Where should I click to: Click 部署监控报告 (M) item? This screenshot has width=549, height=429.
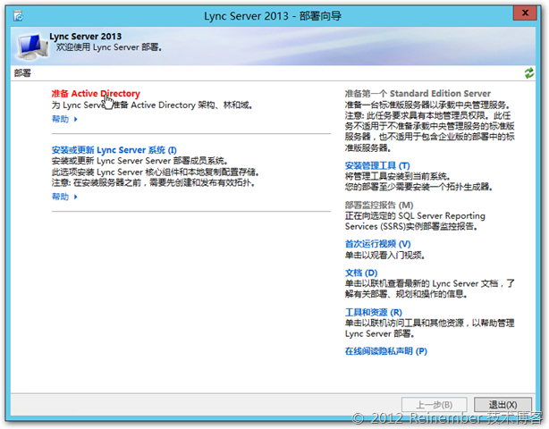point(379,205)
